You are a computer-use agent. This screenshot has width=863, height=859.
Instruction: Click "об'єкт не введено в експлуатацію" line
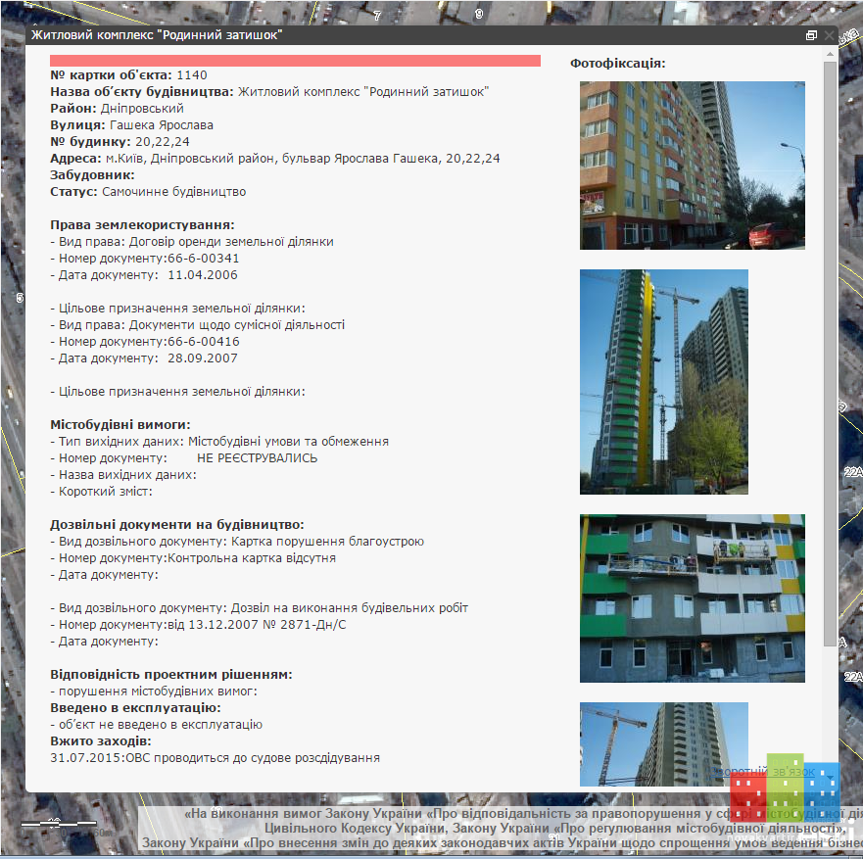point(157,724)
